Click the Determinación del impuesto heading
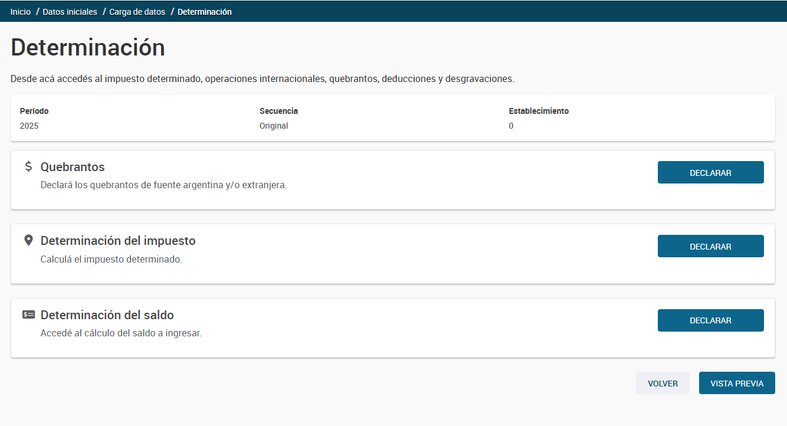The image size is (787, 426). tap(118, 241)
